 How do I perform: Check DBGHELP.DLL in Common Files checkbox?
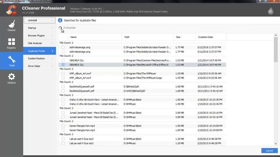point(63,60)
